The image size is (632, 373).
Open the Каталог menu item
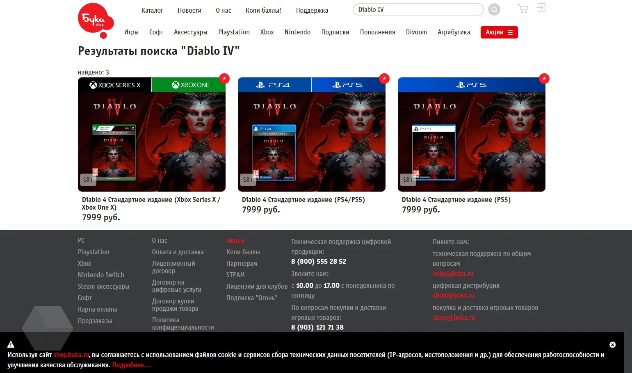tap(152, 11)
